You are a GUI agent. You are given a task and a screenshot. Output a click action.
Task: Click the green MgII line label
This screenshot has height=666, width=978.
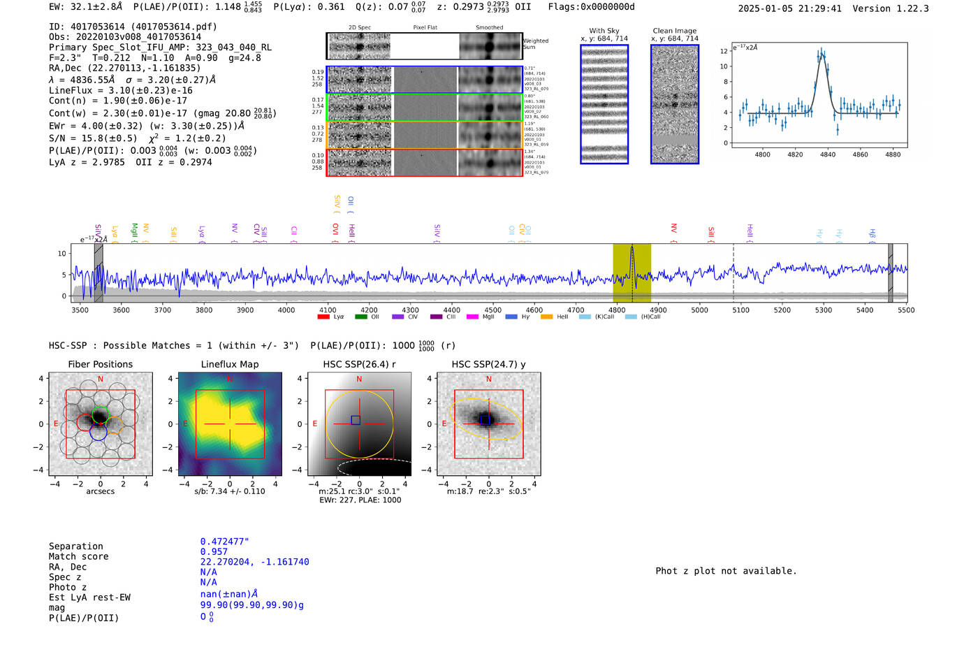(135, 233)
